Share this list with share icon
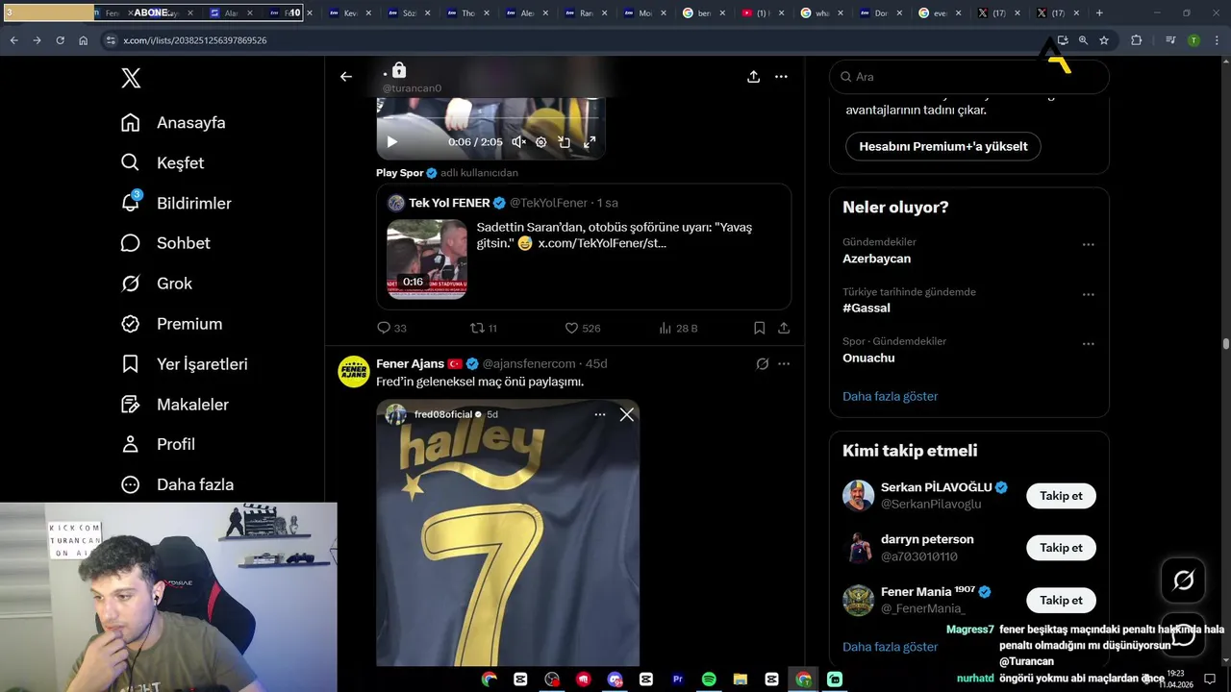 [x=754, y=77]
